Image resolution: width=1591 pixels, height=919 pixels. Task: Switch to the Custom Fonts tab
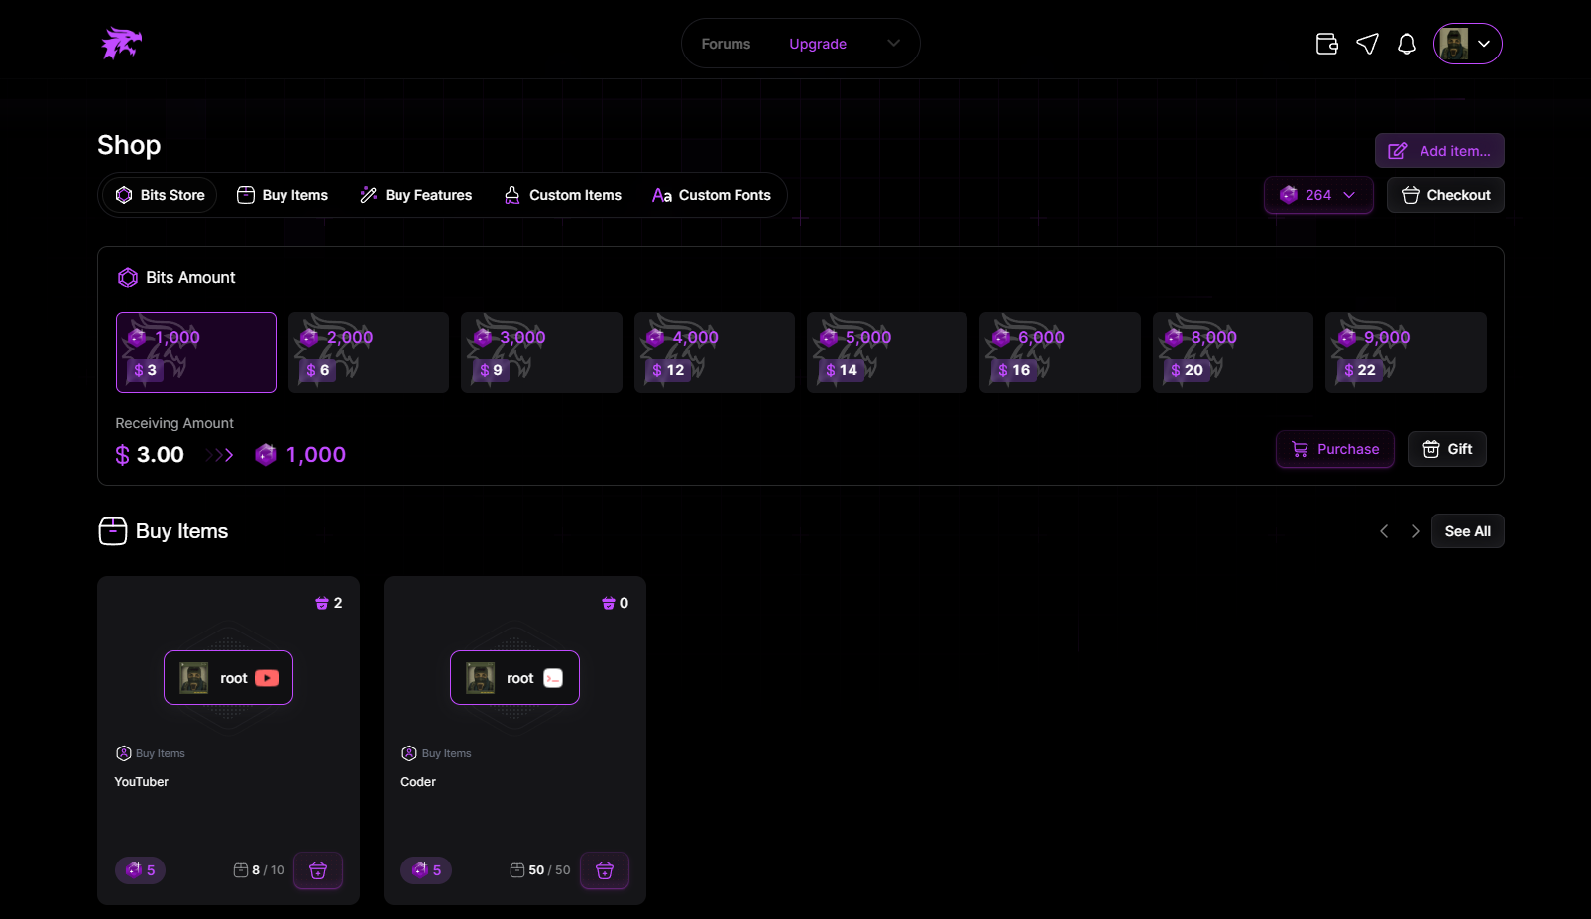click(712, 195)
